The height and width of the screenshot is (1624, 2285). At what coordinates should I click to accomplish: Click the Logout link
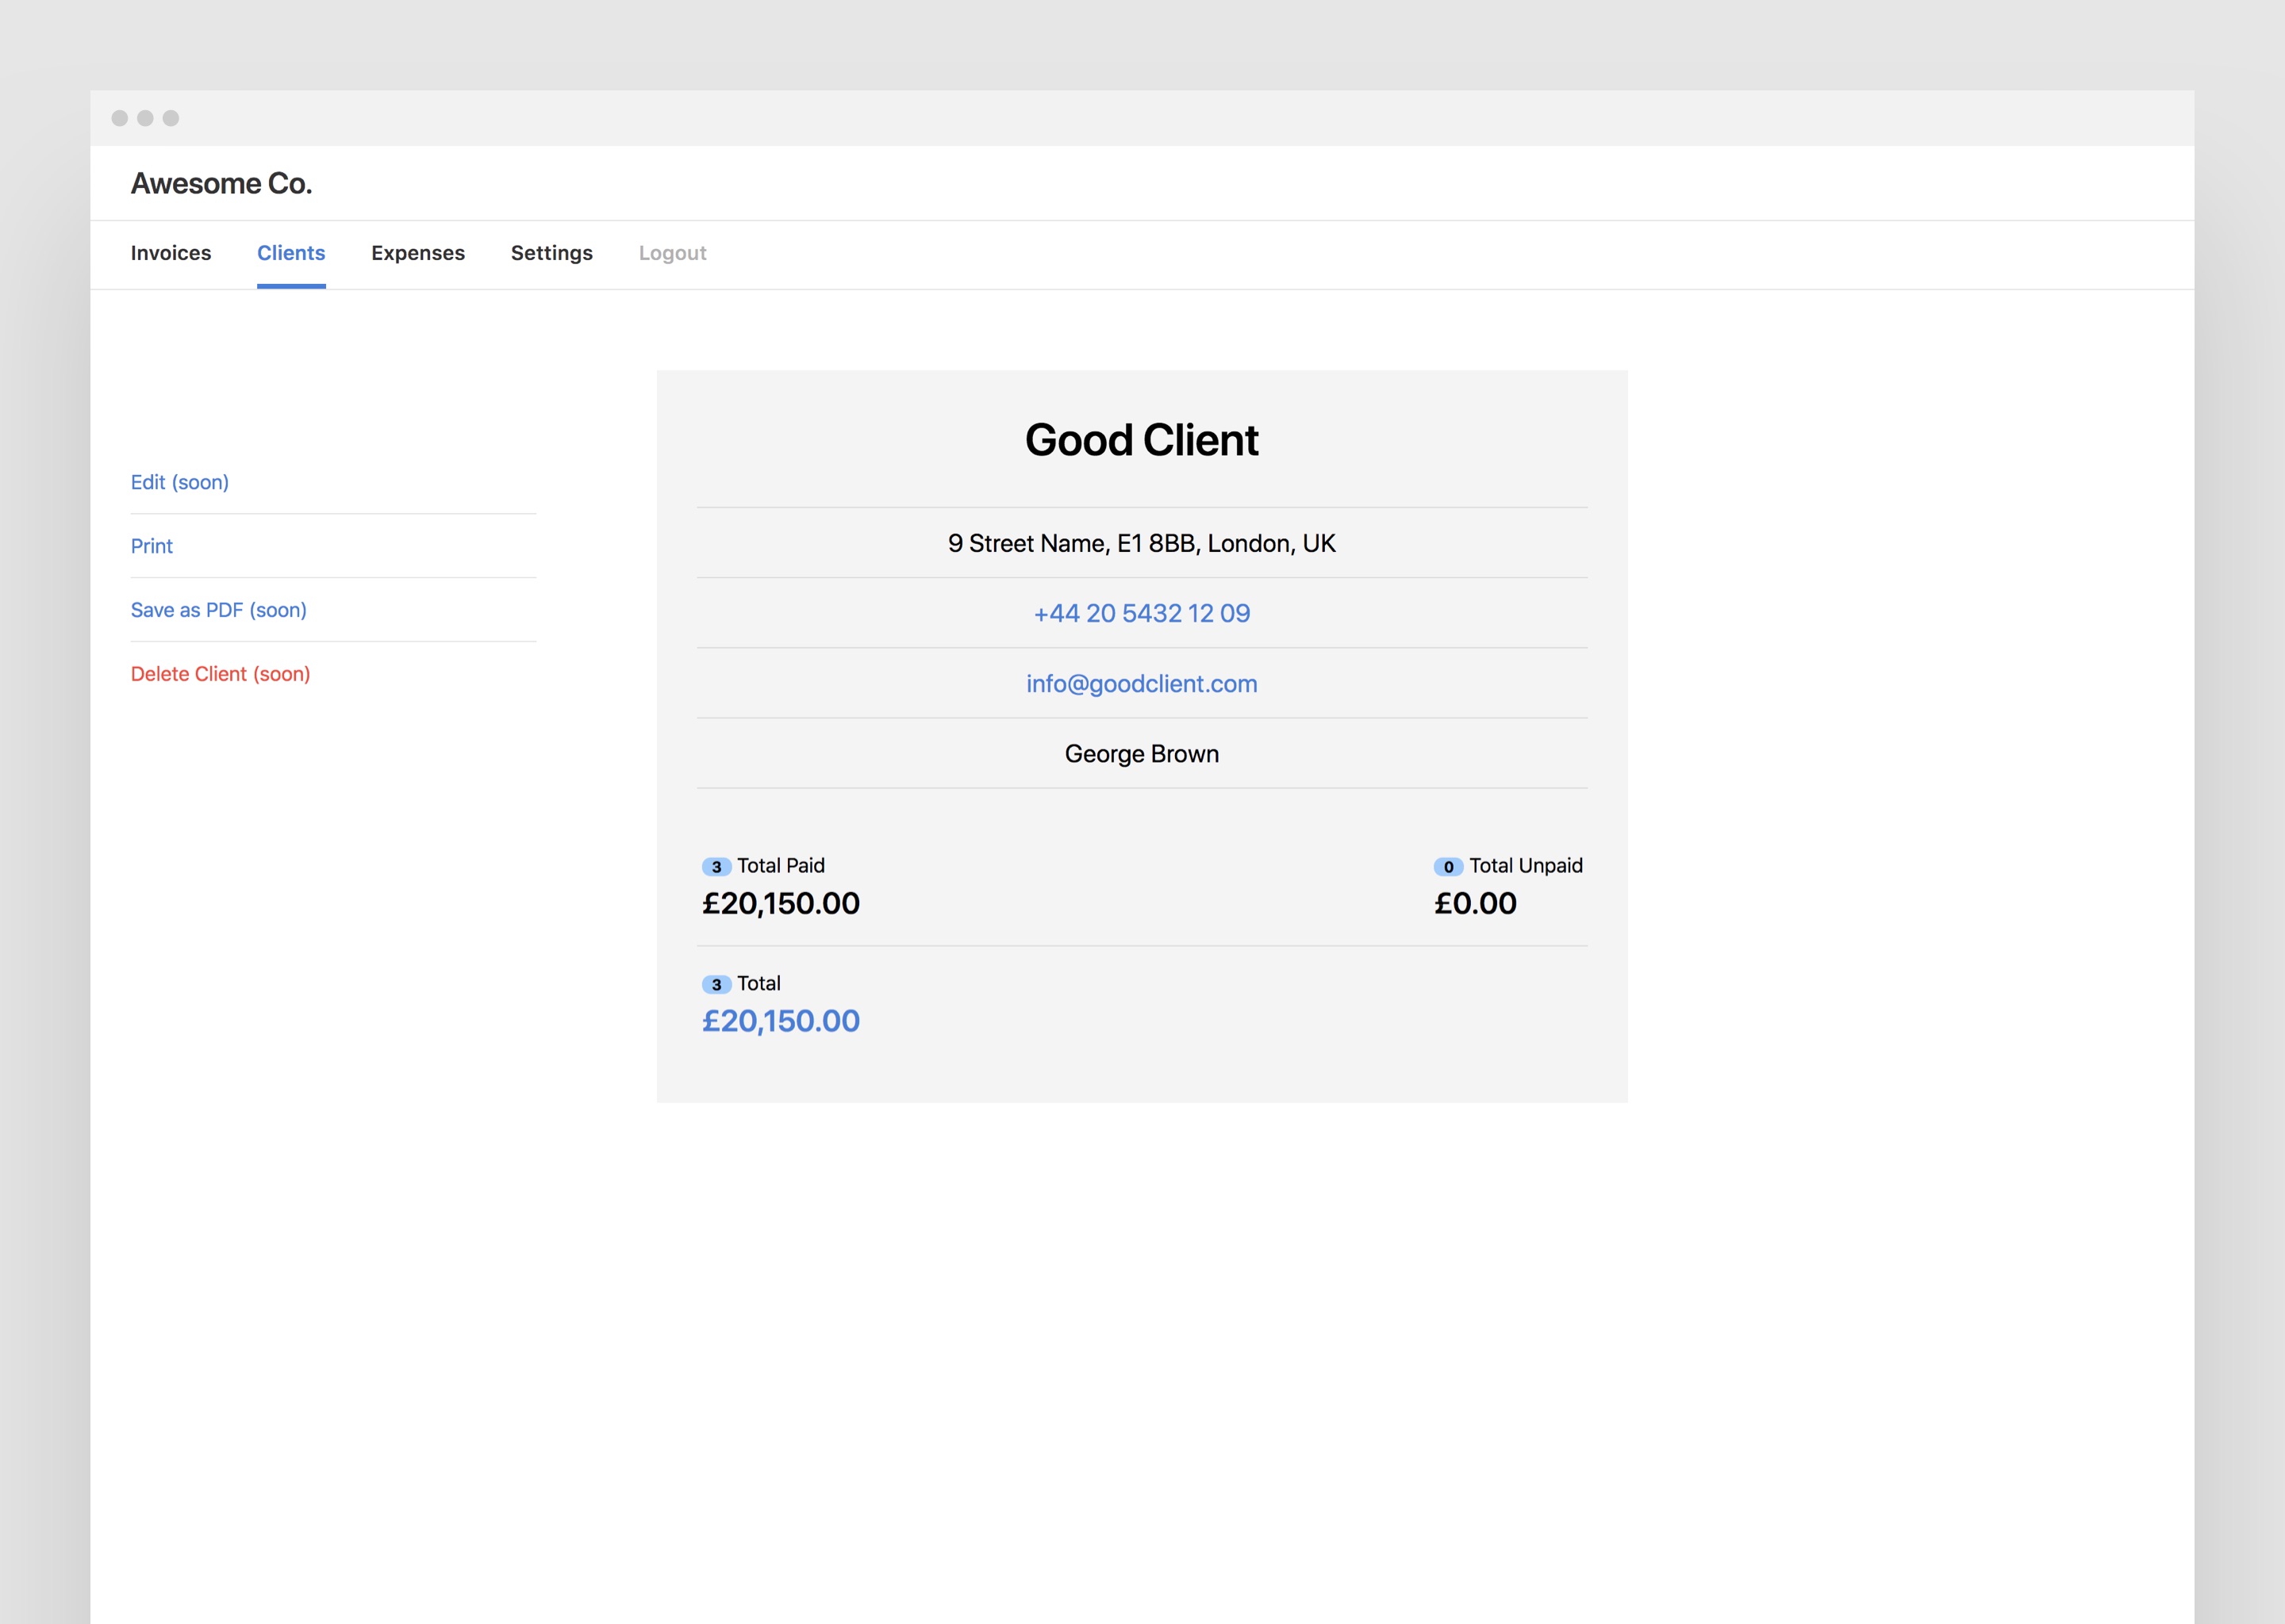pos(672,253)
